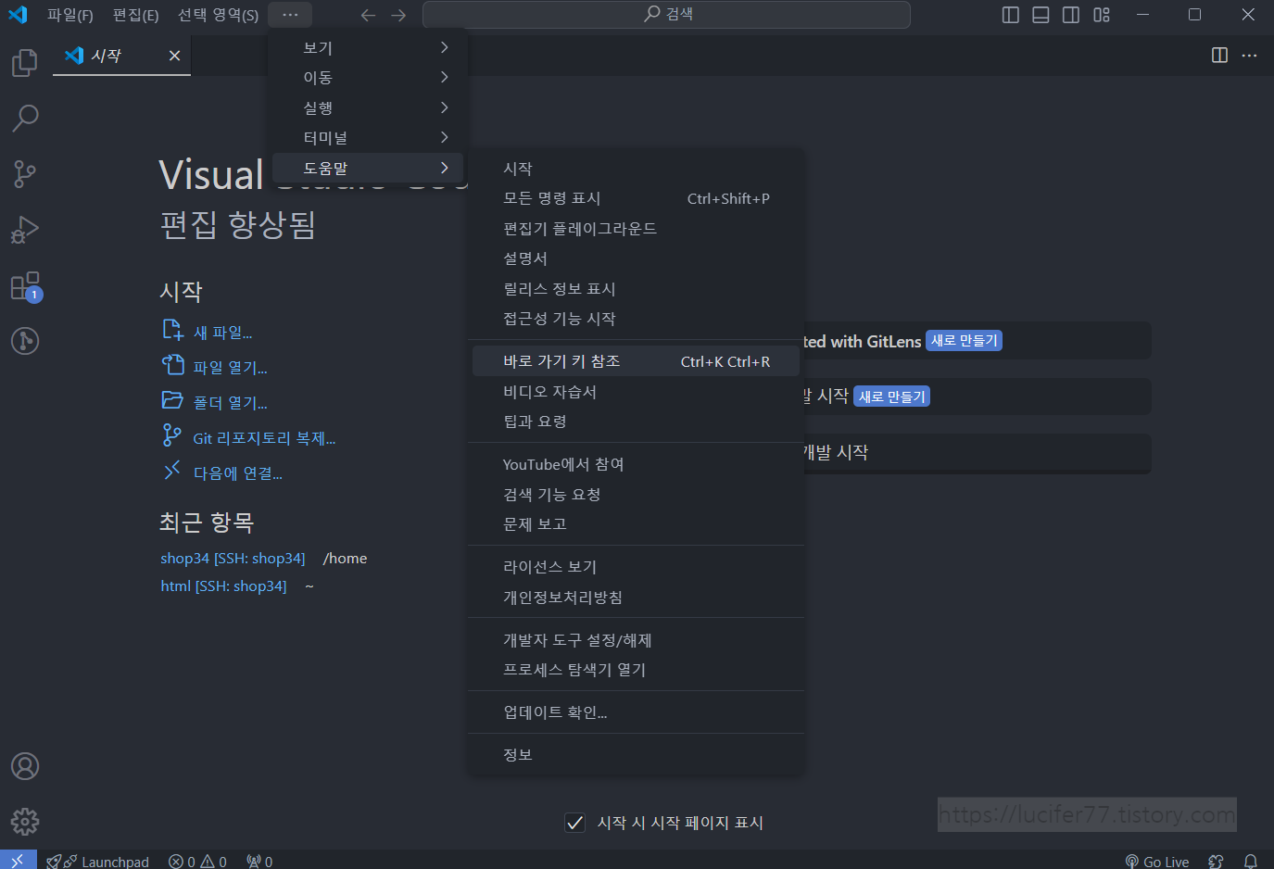Open the notifications bell

[x=1250, y=861]
